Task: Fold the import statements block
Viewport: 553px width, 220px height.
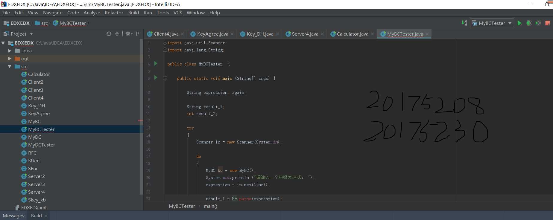Action: 165,43
